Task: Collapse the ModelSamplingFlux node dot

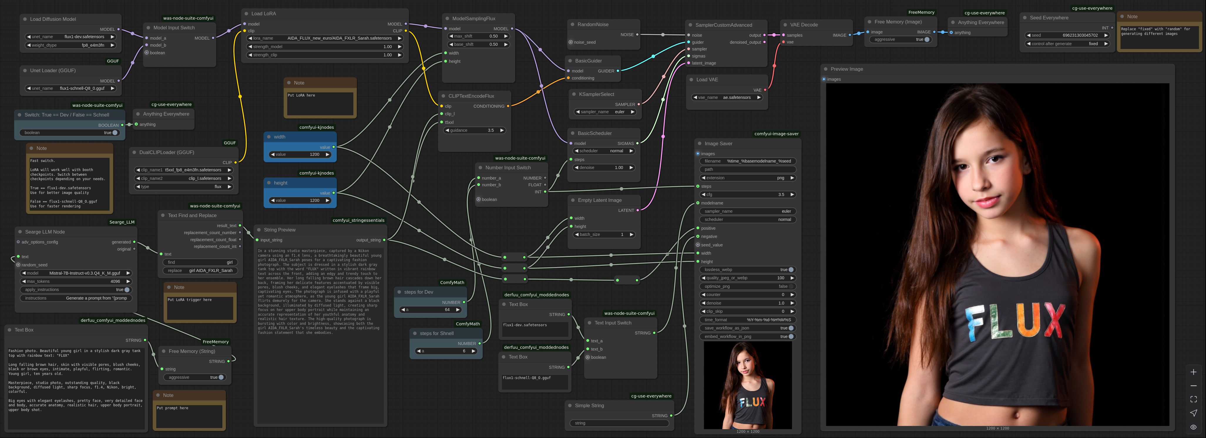Action: click(x=447, y=19)
